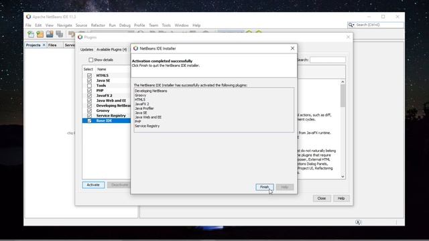Click the Search (Ctrl+I) field in main window
The image size is (429, 241).
click(379, 25)
